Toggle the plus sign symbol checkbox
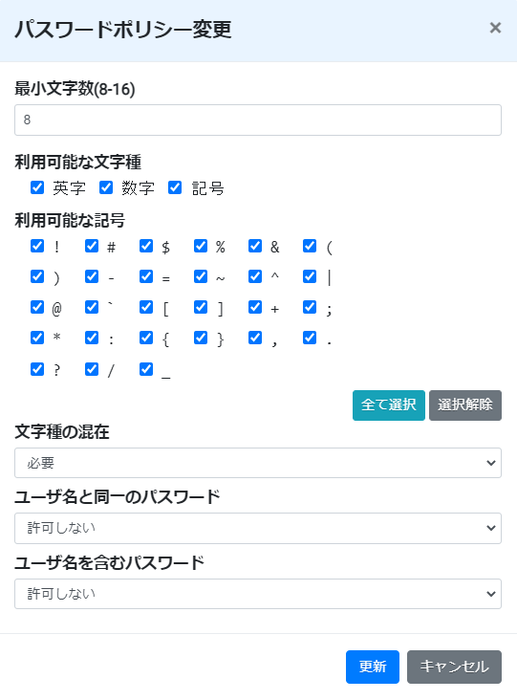 click(255, 307)
